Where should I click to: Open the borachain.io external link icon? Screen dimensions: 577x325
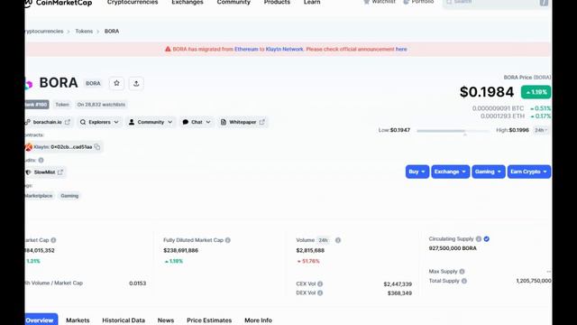click(x=68, y=122)
